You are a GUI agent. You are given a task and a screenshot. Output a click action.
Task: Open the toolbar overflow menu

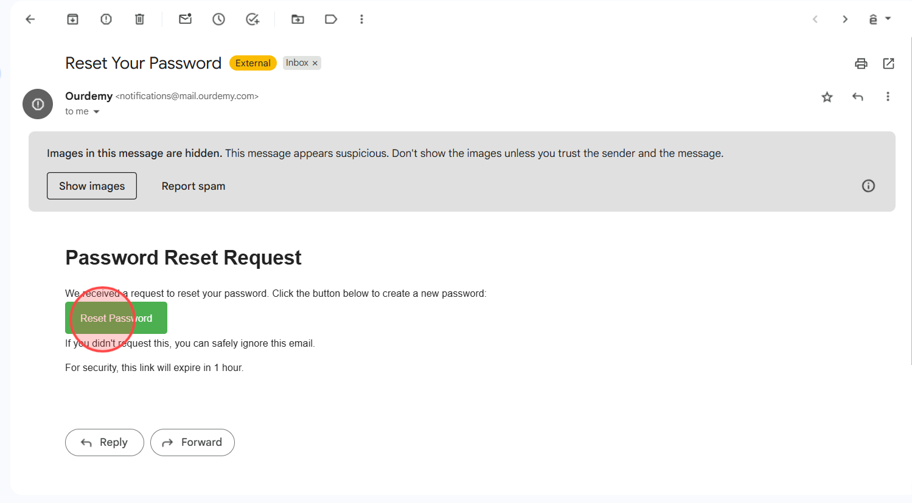pyautogui.click(x=362, y=19)
